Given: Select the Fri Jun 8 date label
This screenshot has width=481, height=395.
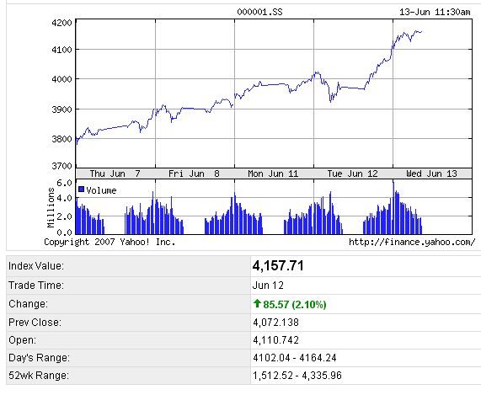Looking at the screenshot, I should pyautogui.click(x=194, y=173).
